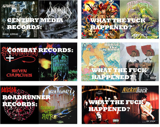160x127 pixels.
Task: Select the Unleashed album cover
Action: tap(58, 19)
